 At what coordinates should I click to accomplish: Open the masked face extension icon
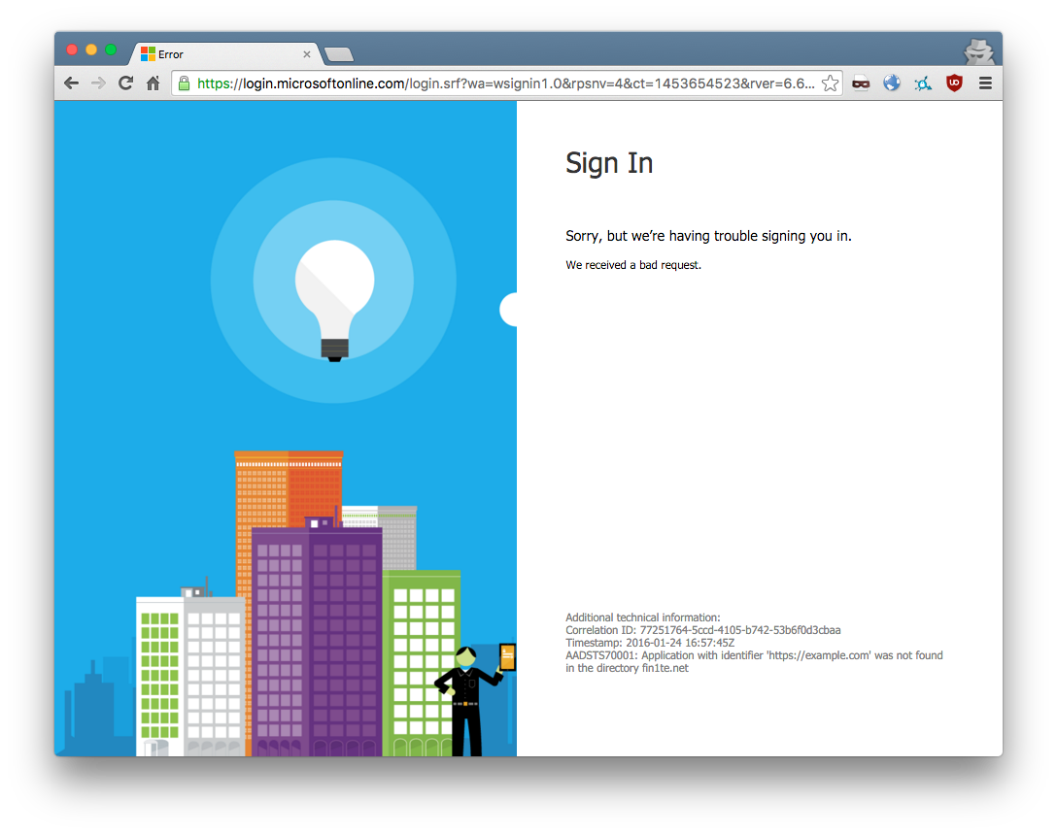[x=861, y=83]
